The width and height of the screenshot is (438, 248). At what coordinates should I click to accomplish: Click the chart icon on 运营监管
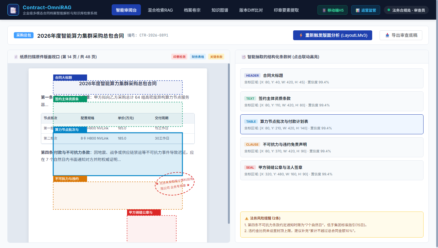pyautogui.click(x=358, y=10)
